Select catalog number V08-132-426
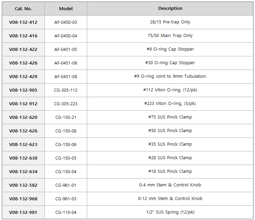Screen dimensions: 255x220 tap(23, 63)
